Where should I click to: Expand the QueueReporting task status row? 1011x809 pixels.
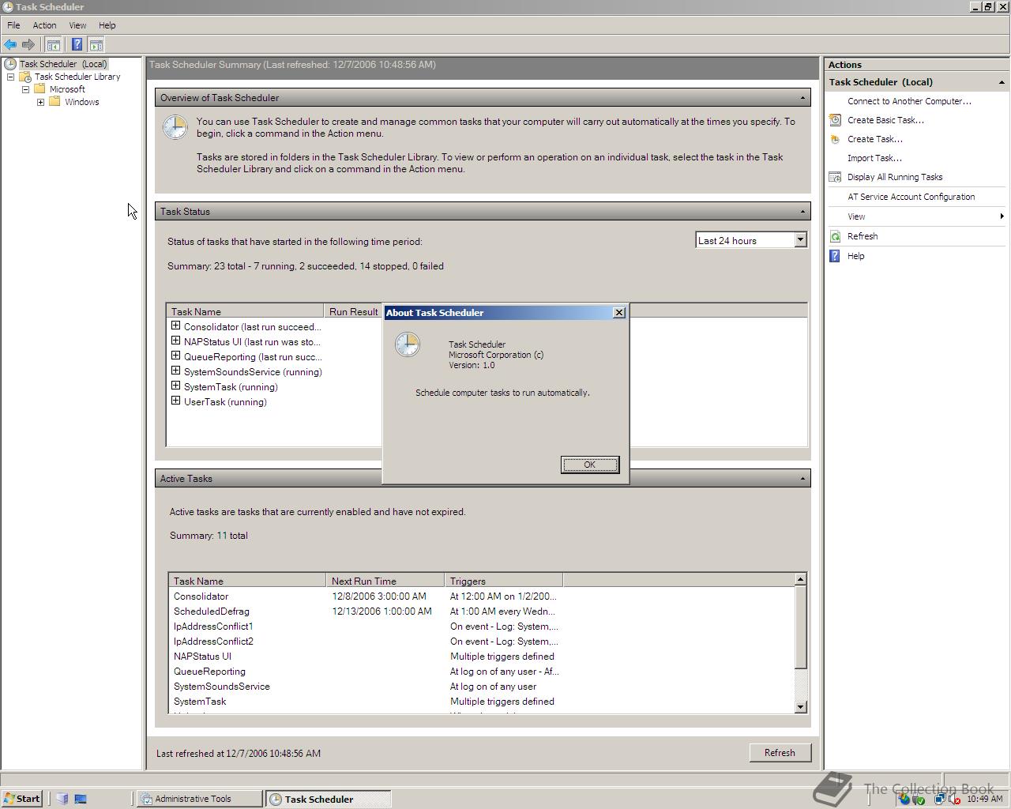point(175,356)
